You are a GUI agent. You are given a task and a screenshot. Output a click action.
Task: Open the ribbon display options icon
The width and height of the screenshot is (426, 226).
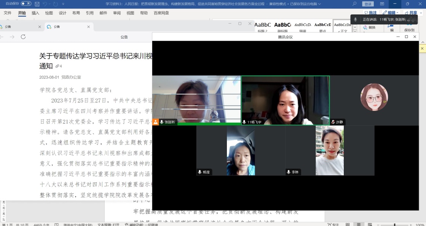tap(382, 4)
